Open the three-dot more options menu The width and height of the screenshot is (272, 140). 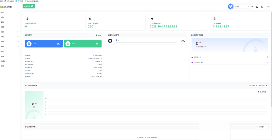click(x=252, y=7)
